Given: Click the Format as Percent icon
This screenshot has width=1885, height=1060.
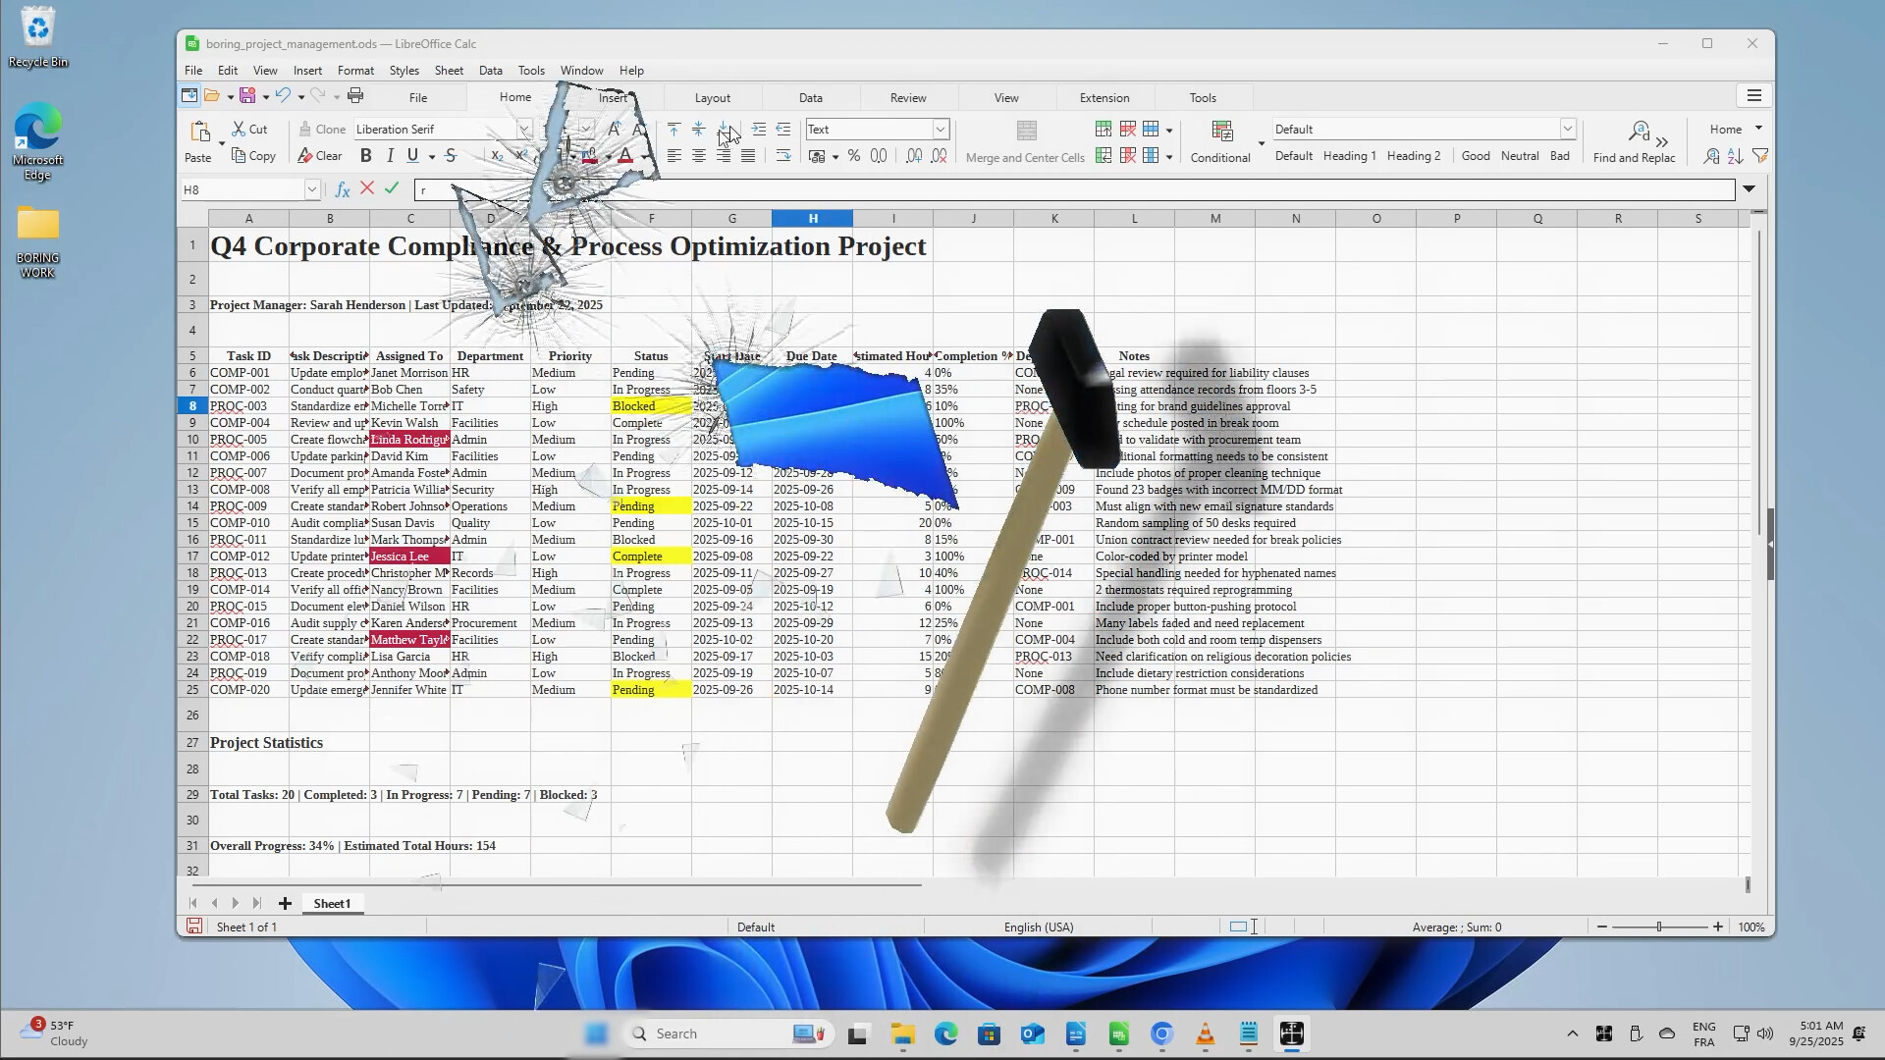Looking at the screenshot, I should click(x=854, y=156).
